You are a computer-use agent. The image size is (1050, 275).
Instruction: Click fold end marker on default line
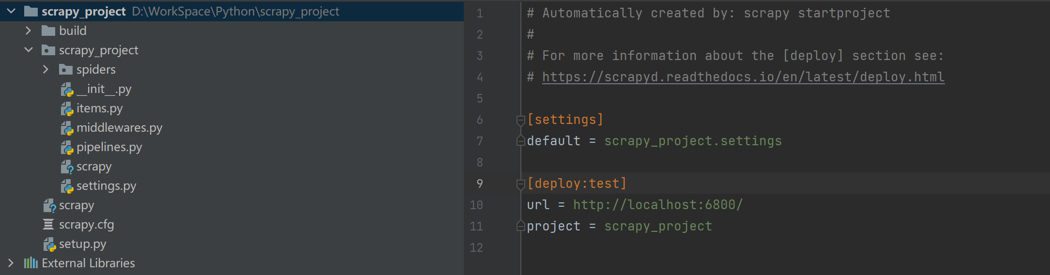point(520,141)
